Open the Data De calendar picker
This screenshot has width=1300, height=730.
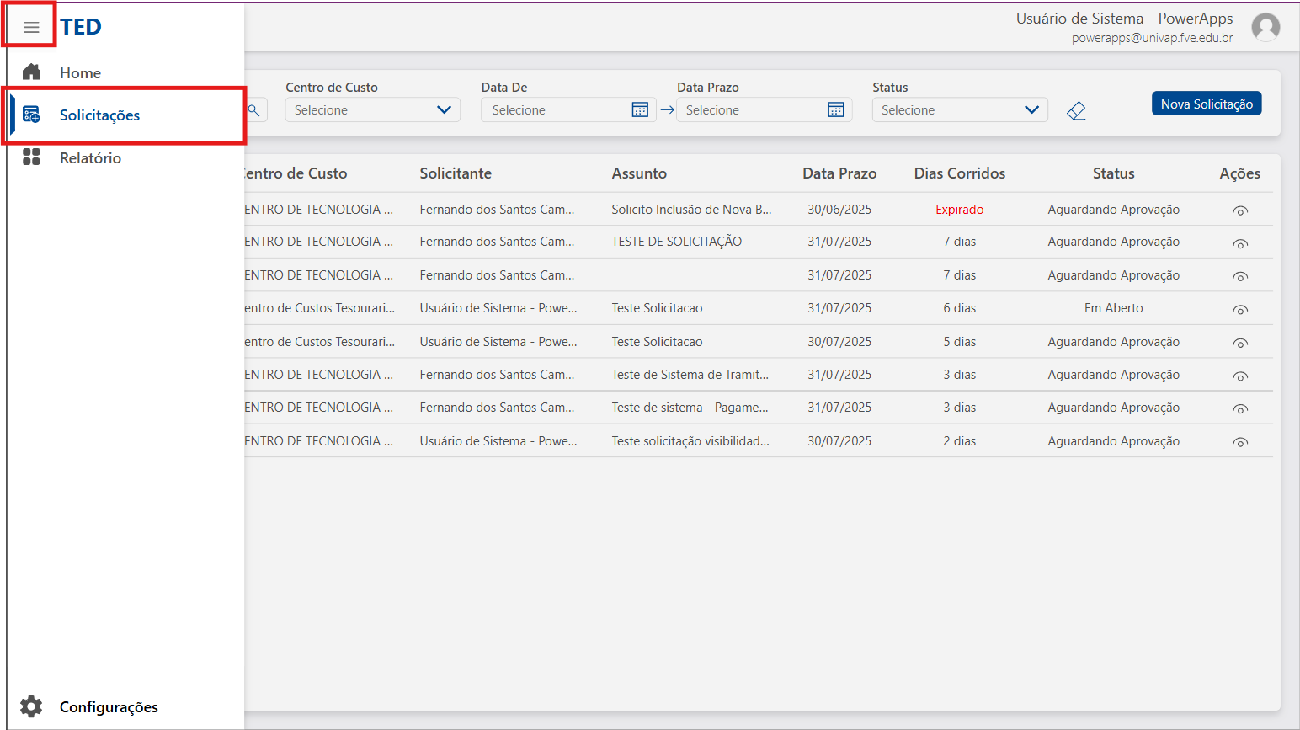pyautogui.click(x=640, y=110)
